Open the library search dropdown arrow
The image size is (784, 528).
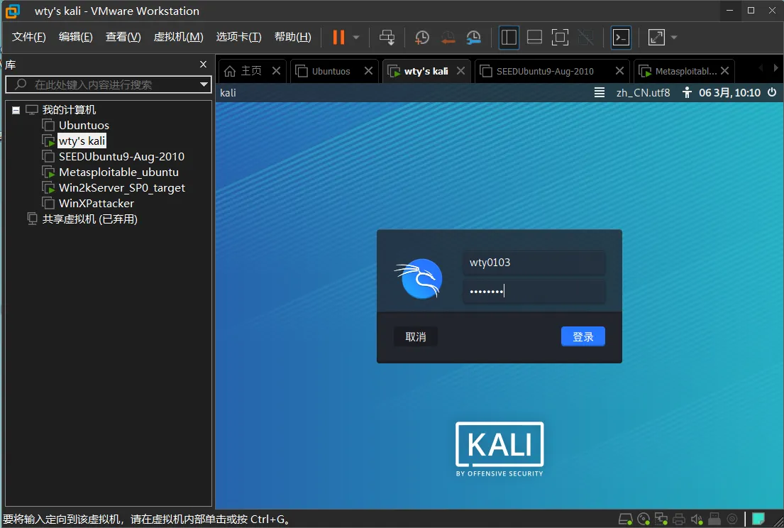(204, 84)
